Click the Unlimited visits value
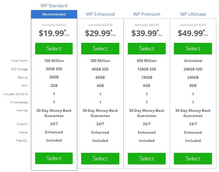The image size is (219, 172). [x=193, y=61]
